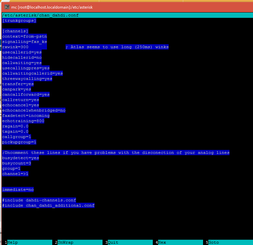Click the echocancel=yes line

coord(21,105)
